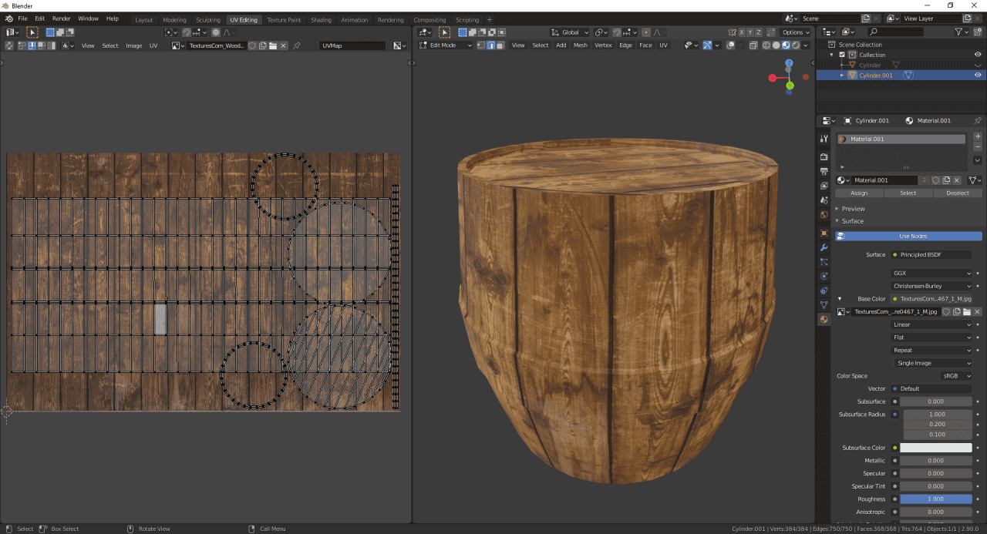The image size is (987, 534).
Task: Select the UV sync selection icon
Action: point(8,45)
